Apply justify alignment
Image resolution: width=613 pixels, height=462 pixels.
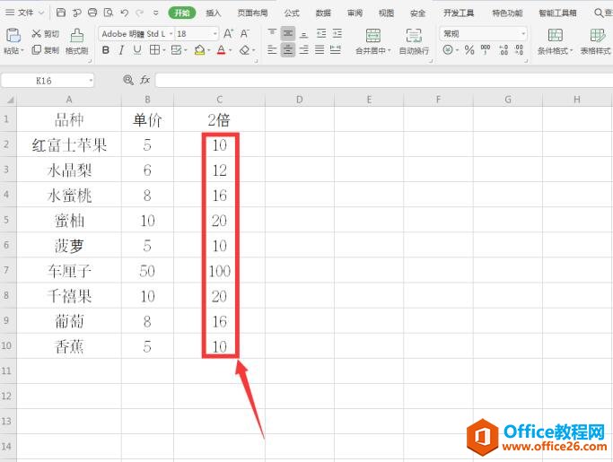[x=320, y=49]
